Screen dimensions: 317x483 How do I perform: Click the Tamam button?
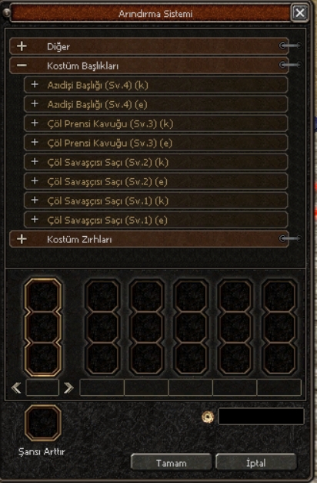(172, 463)
